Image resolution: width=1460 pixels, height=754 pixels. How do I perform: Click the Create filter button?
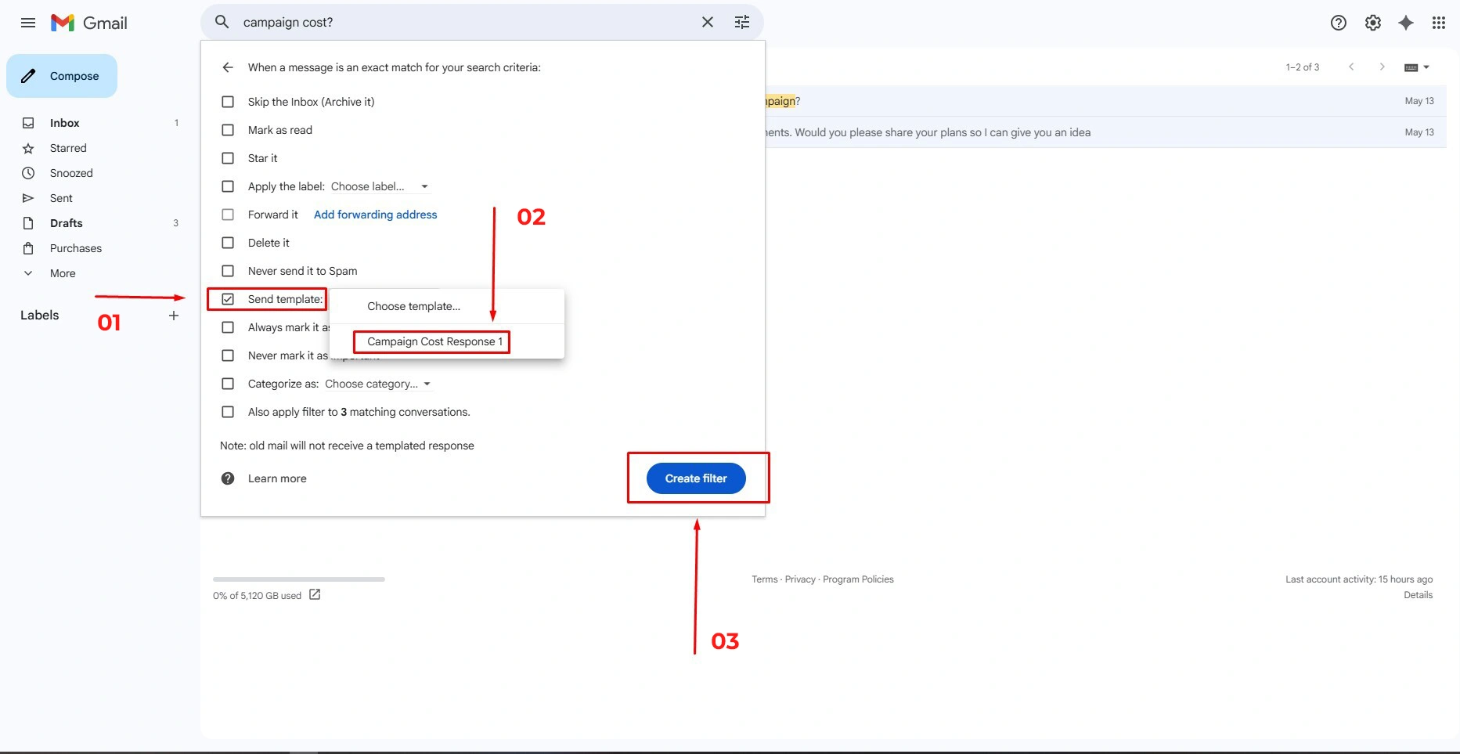[696, 478]
